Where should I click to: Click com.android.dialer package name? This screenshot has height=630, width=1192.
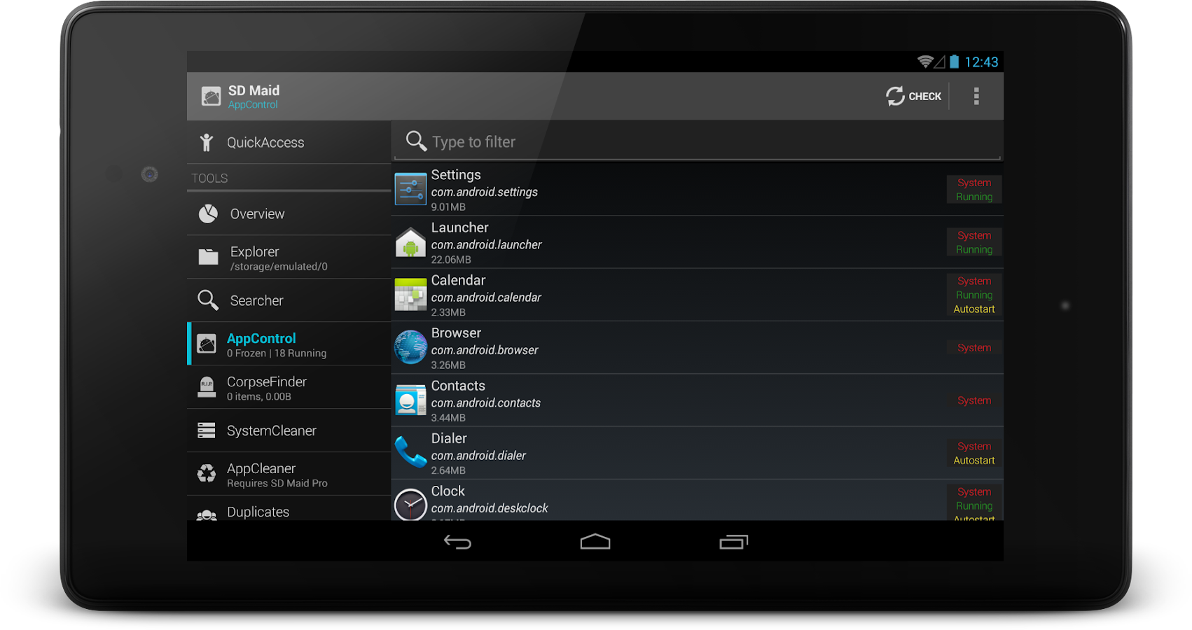478,456
